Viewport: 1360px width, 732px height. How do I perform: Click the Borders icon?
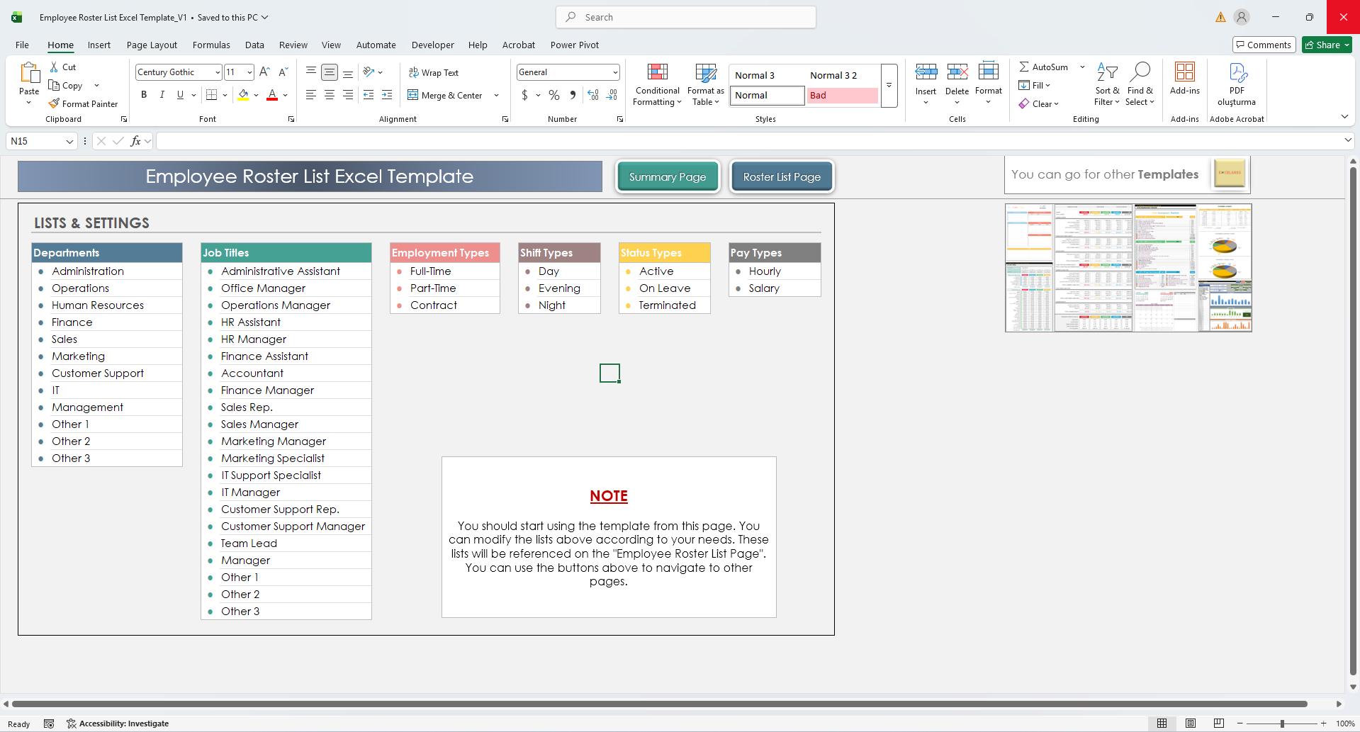click(x=211, y=95)
